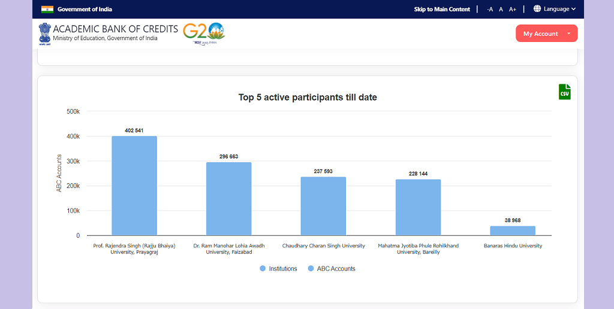
Task: Follow Skip to Main Content link
Action: 442,10
